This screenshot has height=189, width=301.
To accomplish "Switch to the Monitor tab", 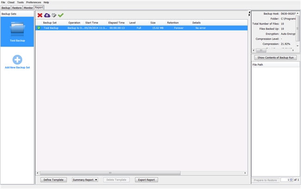I will pyautogui.click(x=28, y=8).
